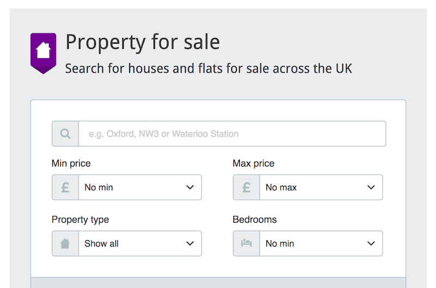Click the chevron arrow on Max price select
This screenshot has height=288, width=436.
[x=371, y=187]
